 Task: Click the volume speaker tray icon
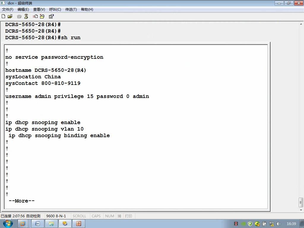coord(278,224)
